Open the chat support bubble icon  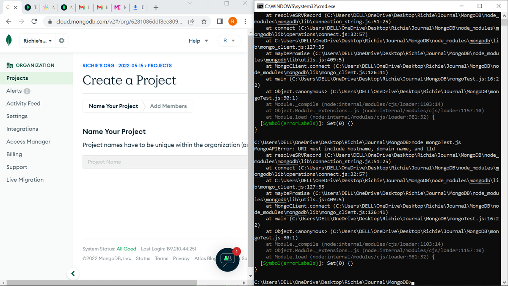228,259
